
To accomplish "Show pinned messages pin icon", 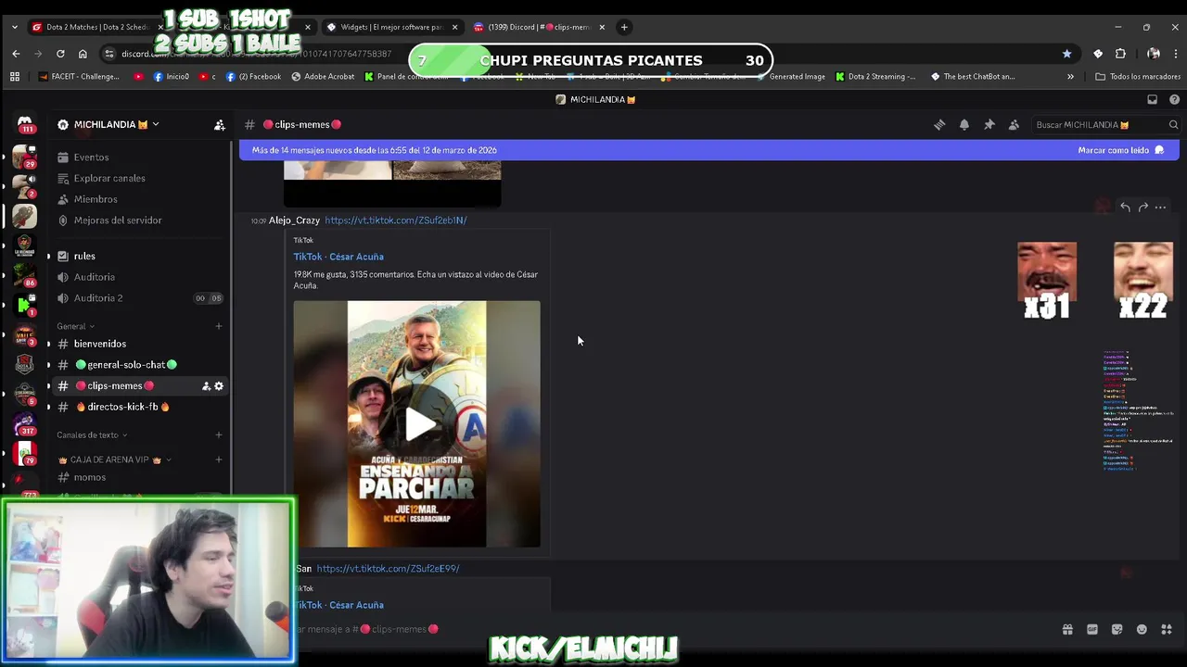I will click(x=989, y=124).
